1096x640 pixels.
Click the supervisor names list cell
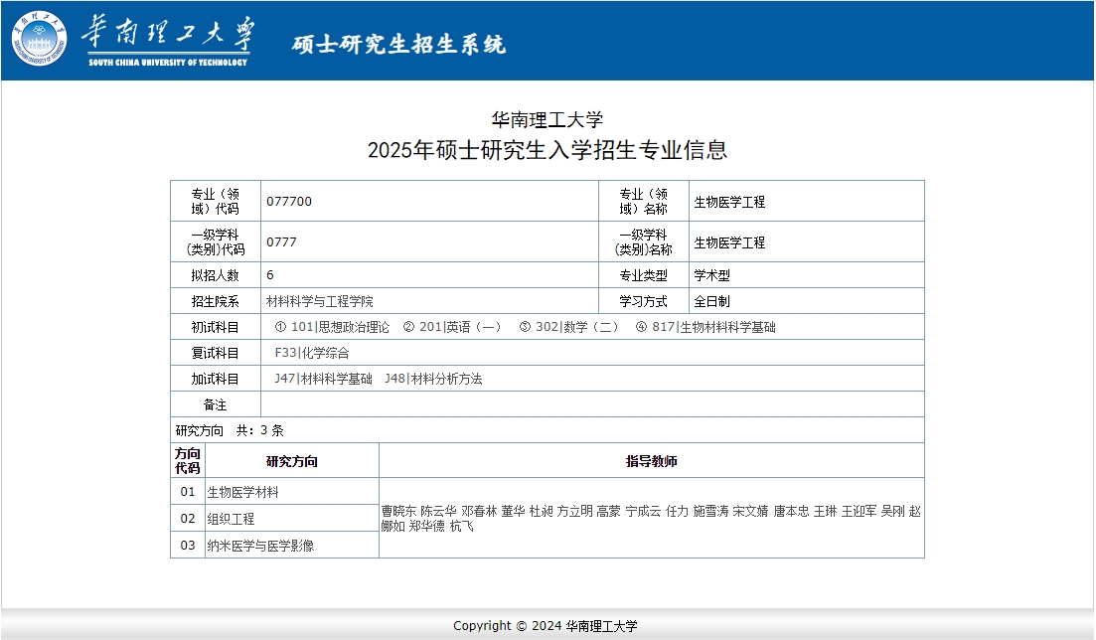point(652,519)
